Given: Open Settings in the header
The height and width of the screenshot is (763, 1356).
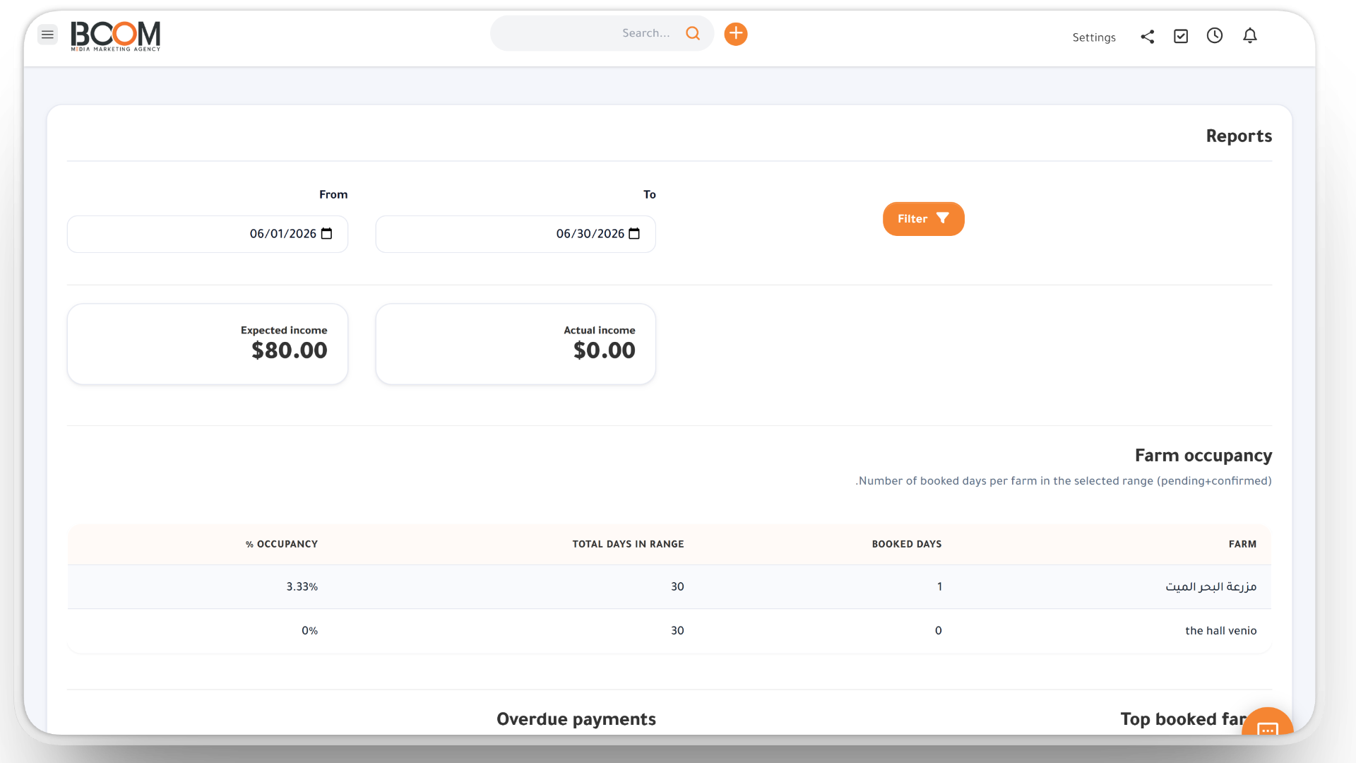Looking at the screenshot, I should click(x=1094, y=37).
